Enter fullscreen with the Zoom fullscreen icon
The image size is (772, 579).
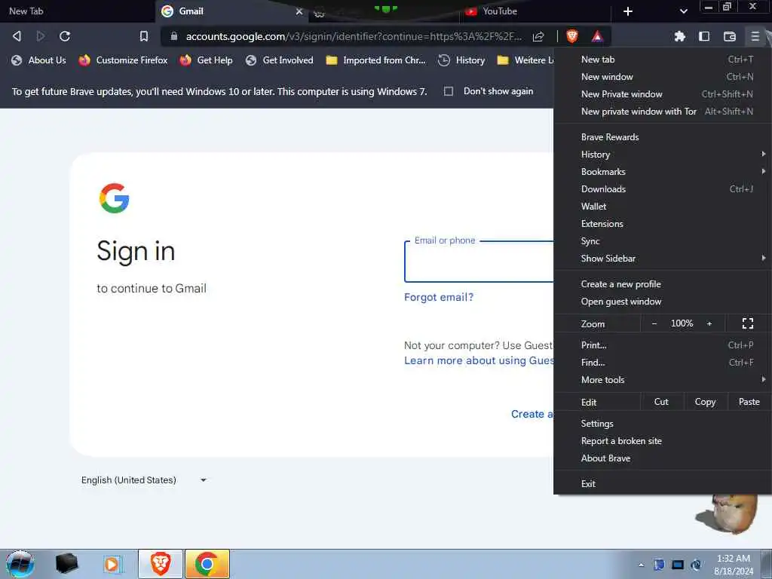coord(747,323)
